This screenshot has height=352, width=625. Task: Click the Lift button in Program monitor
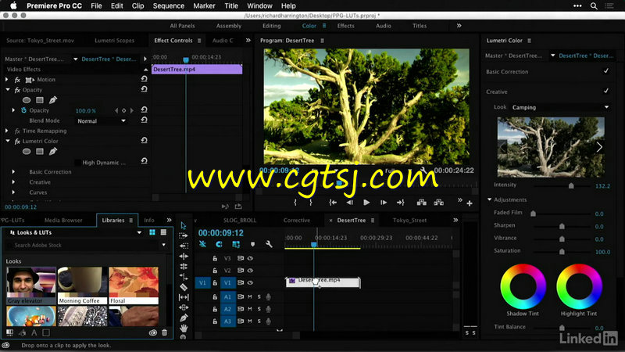click(x=421, y=203)
